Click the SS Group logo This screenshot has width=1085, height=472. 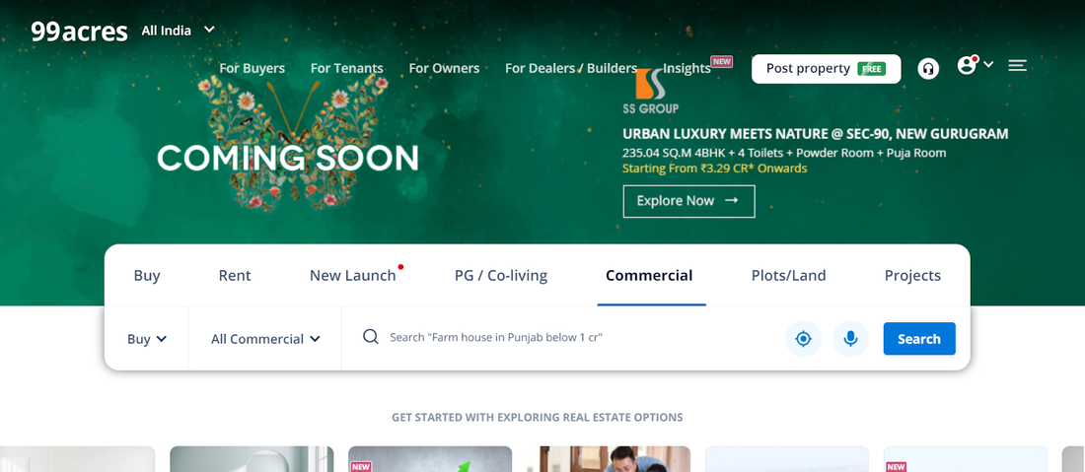tap(650, 91)
